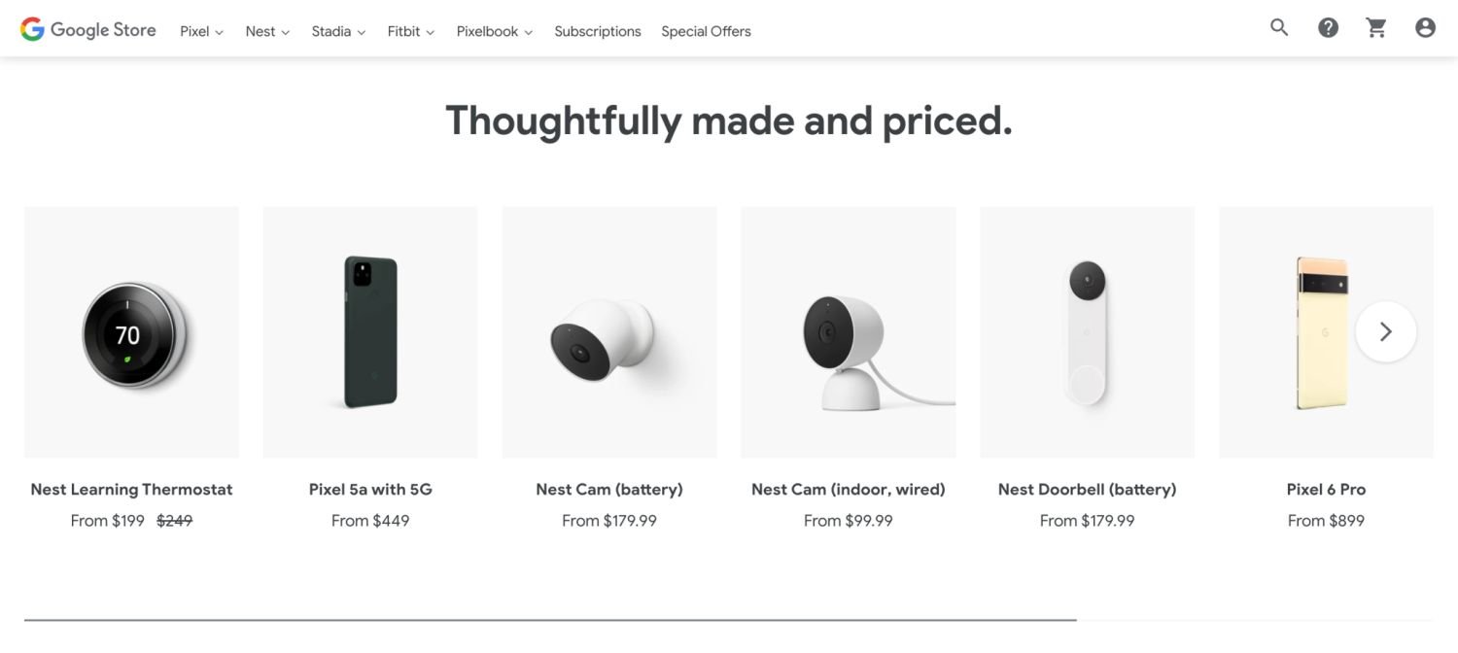The width and height of the screenshot is (1458, 653).
Task: Open Special Offers page
Action: (706, 31)
